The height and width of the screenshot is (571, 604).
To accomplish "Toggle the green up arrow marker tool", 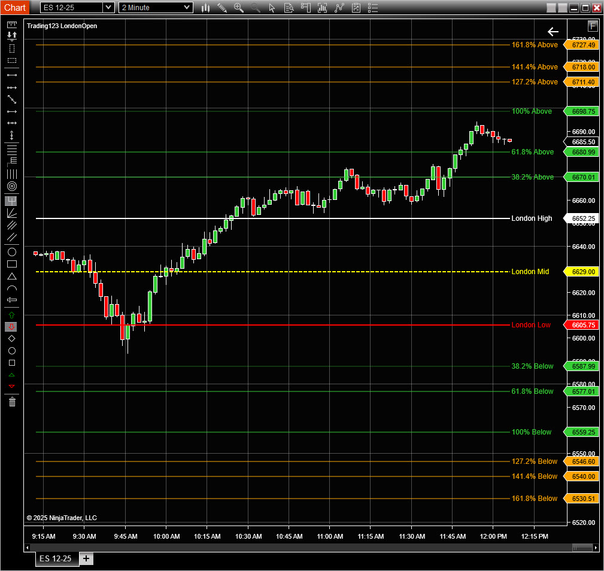I will click(11, 314).
